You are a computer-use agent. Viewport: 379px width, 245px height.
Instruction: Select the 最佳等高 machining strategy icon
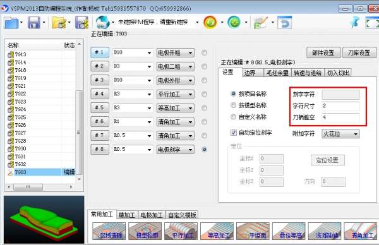pos(289,231)
